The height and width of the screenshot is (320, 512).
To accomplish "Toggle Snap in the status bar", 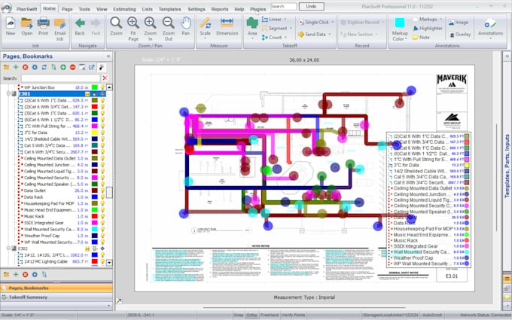I will [x=239, y=315].
